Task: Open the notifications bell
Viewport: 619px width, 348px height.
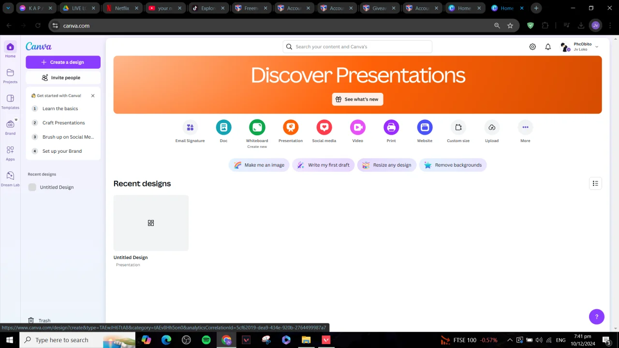Action: (x=548, y=47)
